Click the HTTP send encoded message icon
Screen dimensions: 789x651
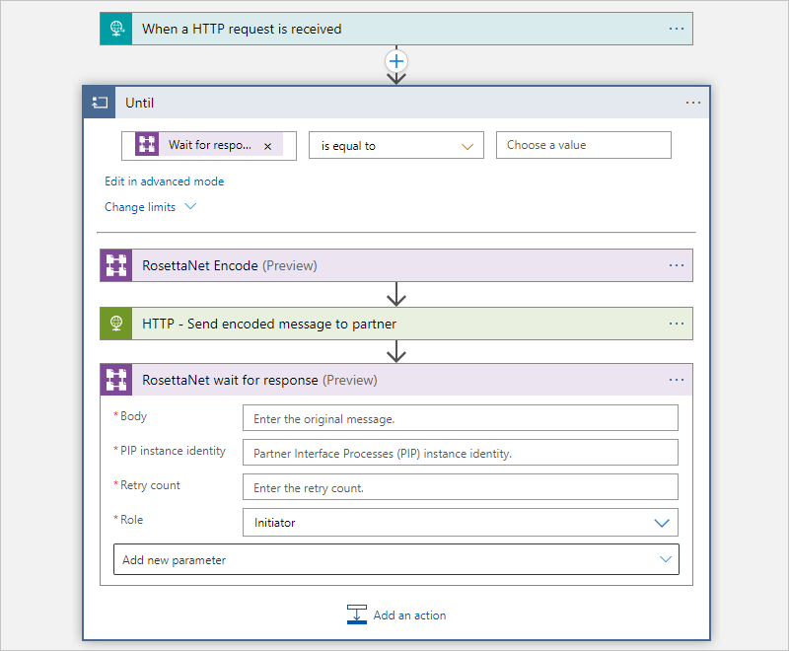[x=116, y=324]
